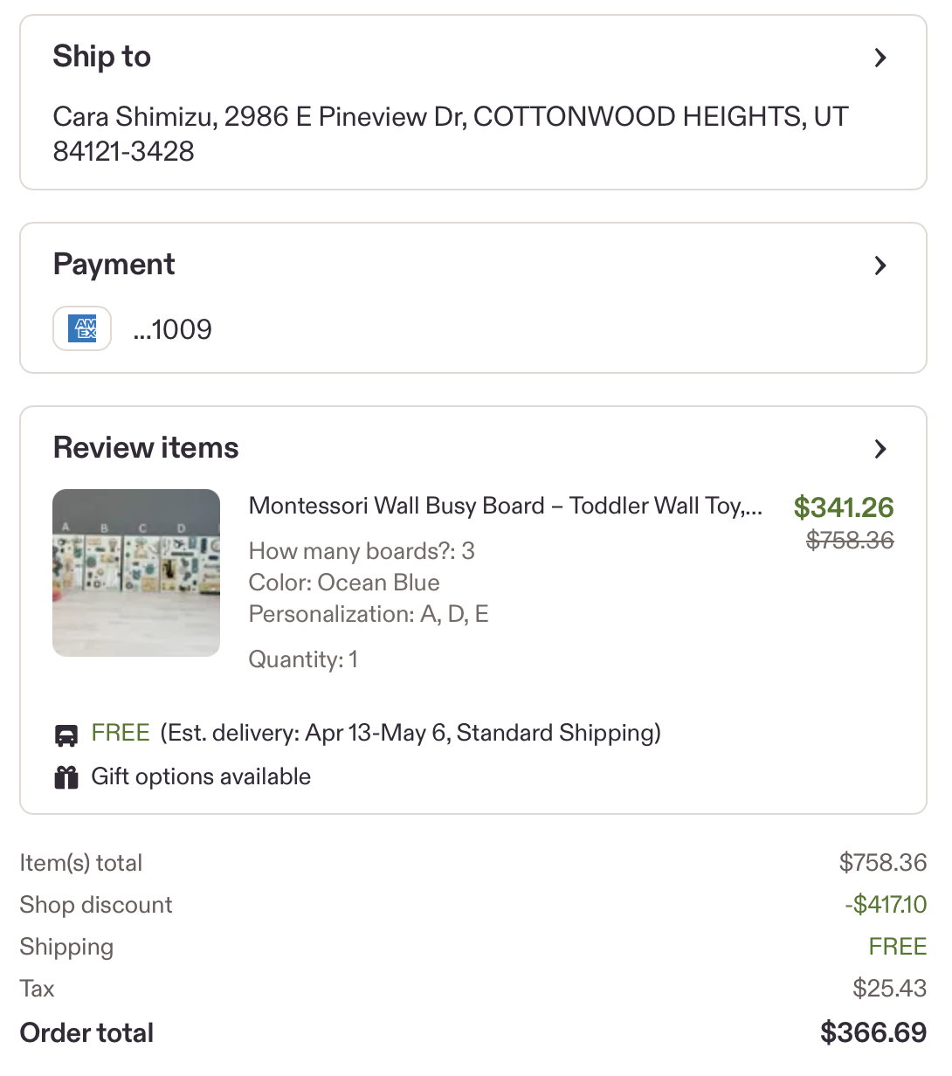This screenshot has height=1076, width=952.
Task: Select the Cara Shimizu shipping address text
Action: point(451,134)
